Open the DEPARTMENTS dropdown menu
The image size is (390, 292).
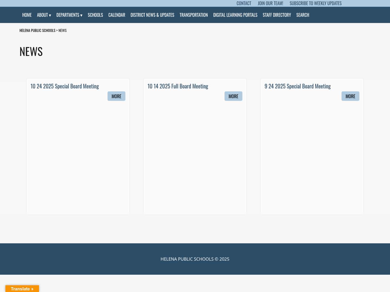click(x=69, y=15)
